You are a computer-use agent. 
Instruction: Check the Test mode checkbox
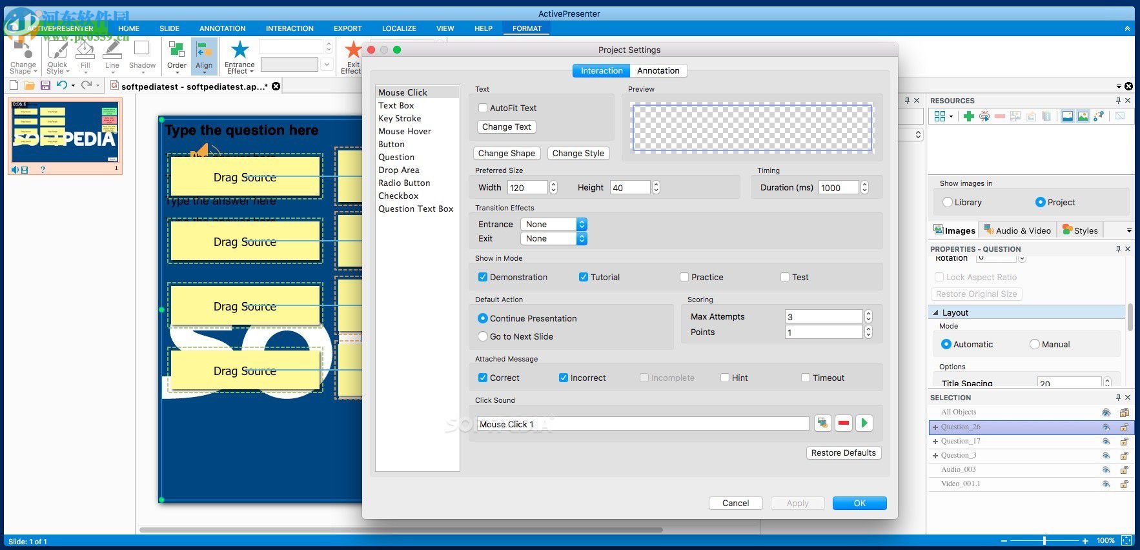pos(785,277)
